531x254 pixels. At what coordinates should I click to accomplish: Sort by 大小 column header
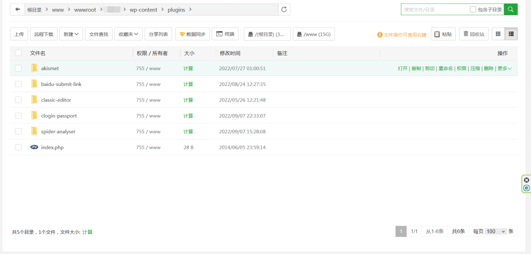click(x=190, y=53)
